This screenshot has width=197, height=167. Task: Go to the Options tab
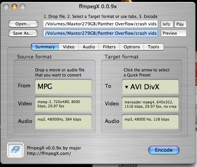pyautogui.click(x=131, y=47)
